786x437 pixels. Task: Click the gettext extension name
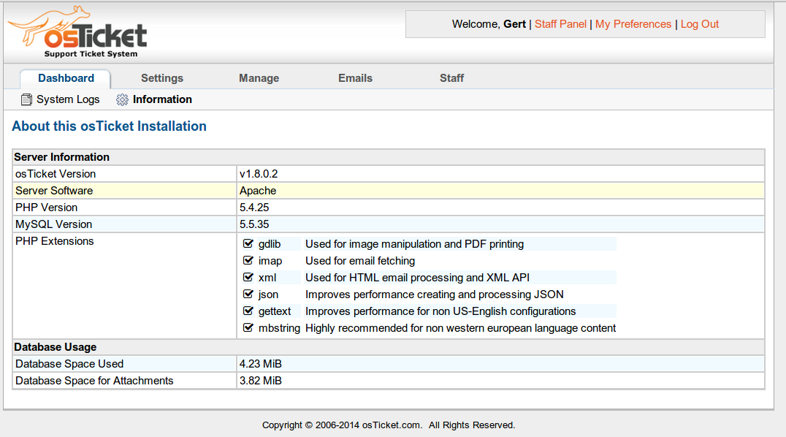(x=275, y=311)
